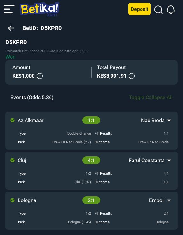This screenshot has width=183, height=235.
Task: Open the search magnifier icon
Action: click(158, 10)
